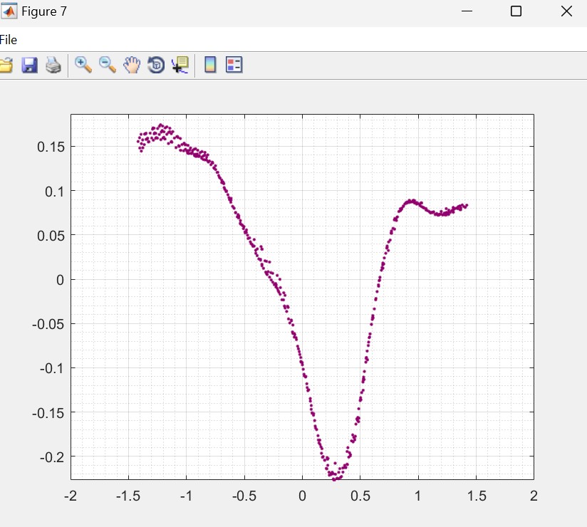Viewport: 587px width, 527px height.
Task: Save the figure with the floppy disk icon
Action: coord(29,66)
